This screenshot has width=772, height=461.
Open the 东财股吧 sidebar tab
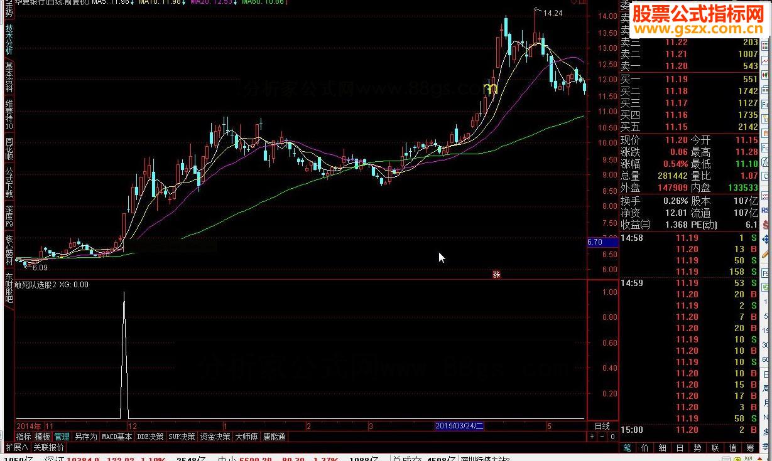[9, 287]
